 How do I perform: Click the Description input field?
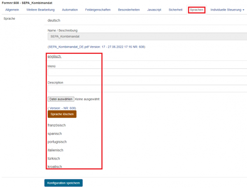coord(147,88)
